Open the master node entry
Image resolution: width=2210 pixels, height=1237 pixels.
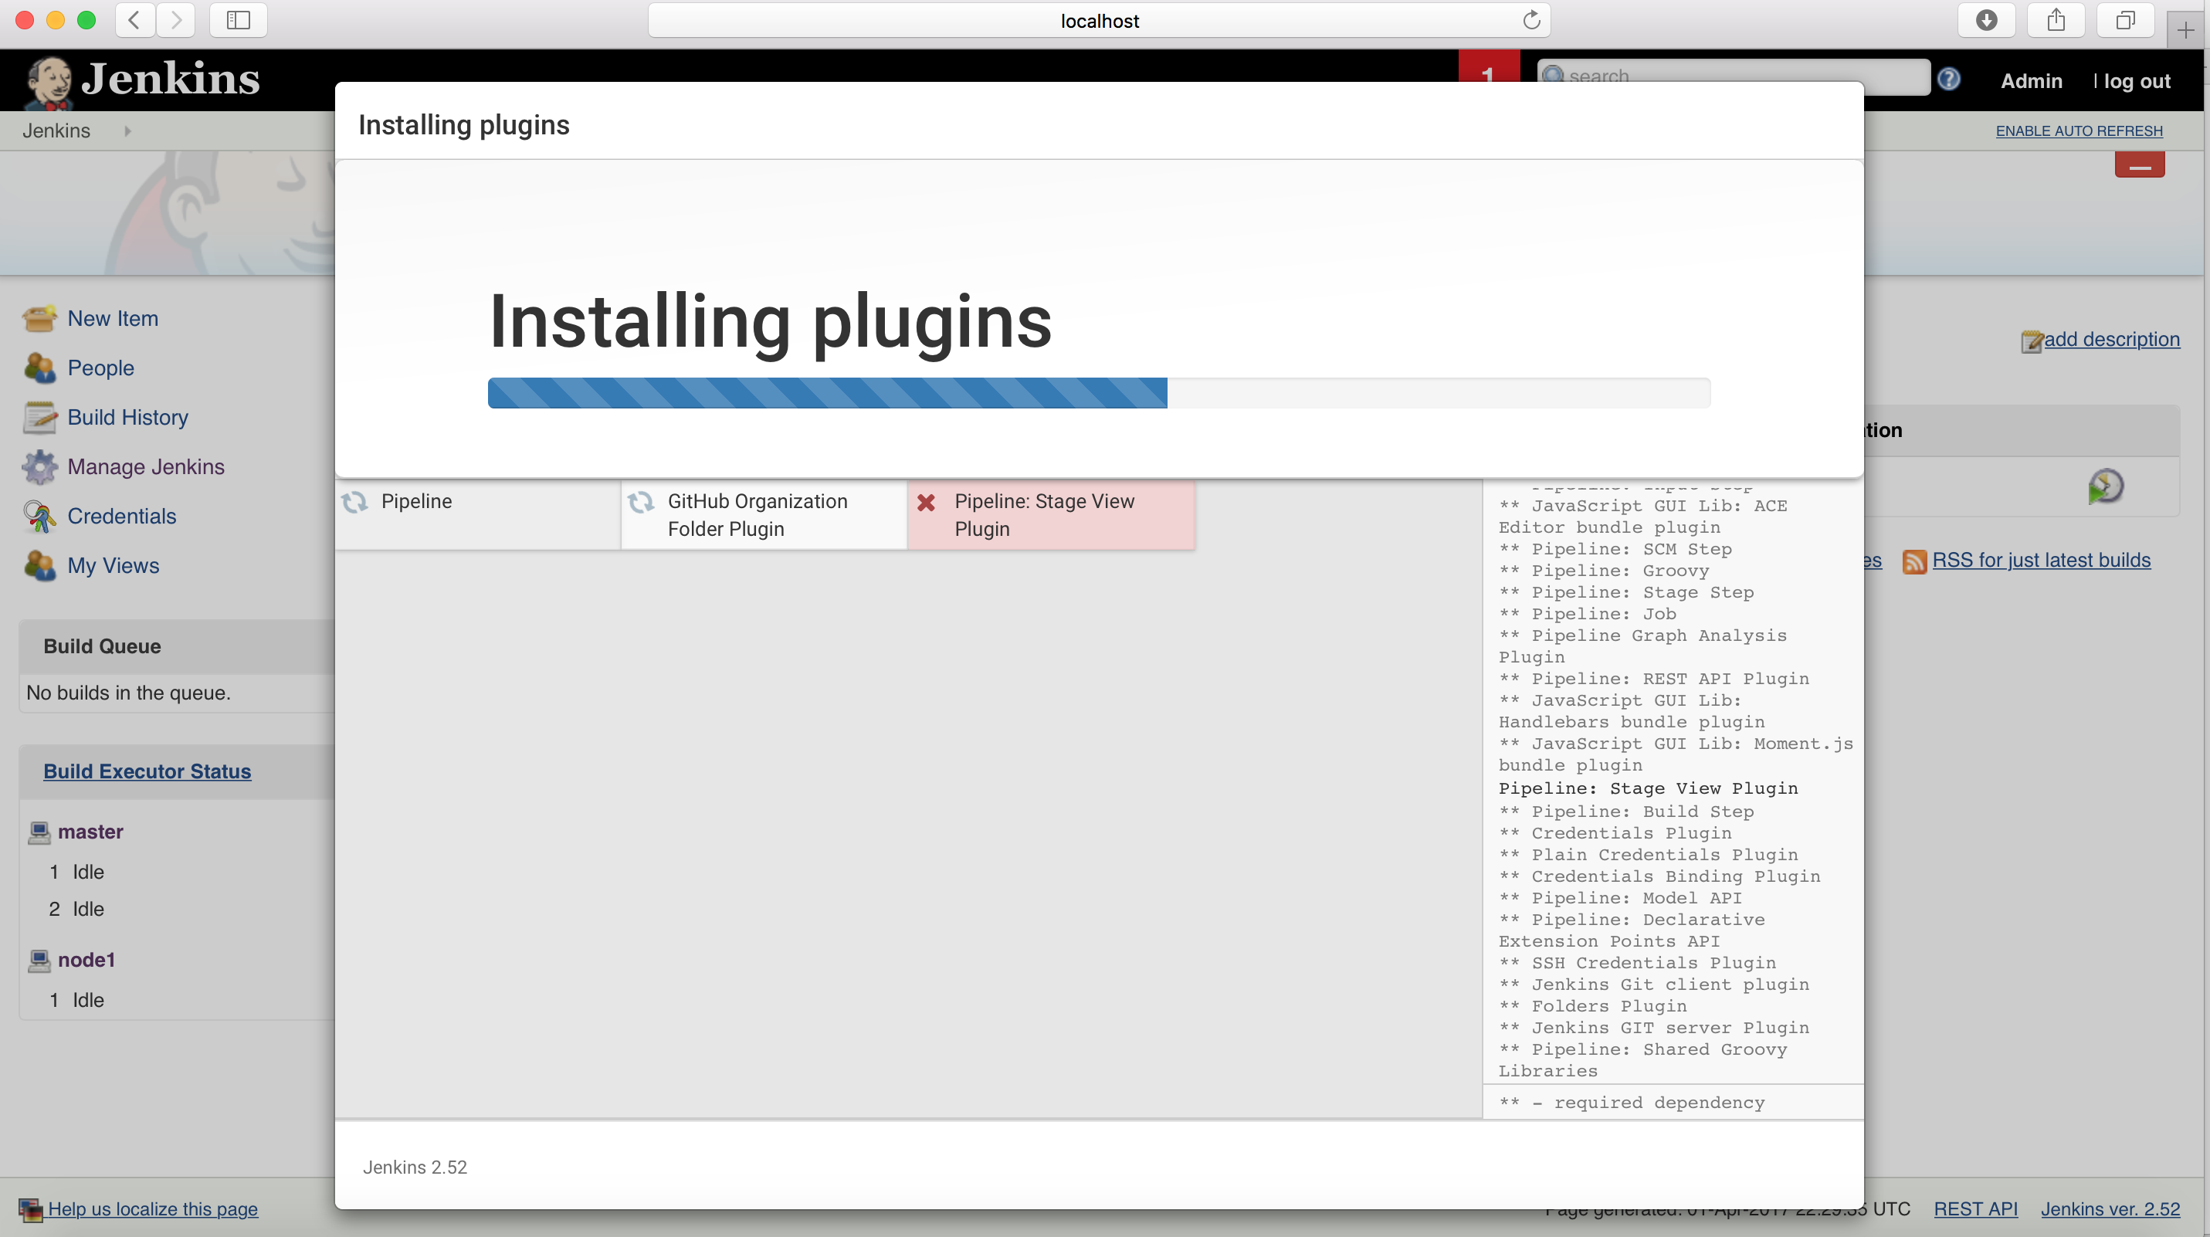tap(90, 832)
